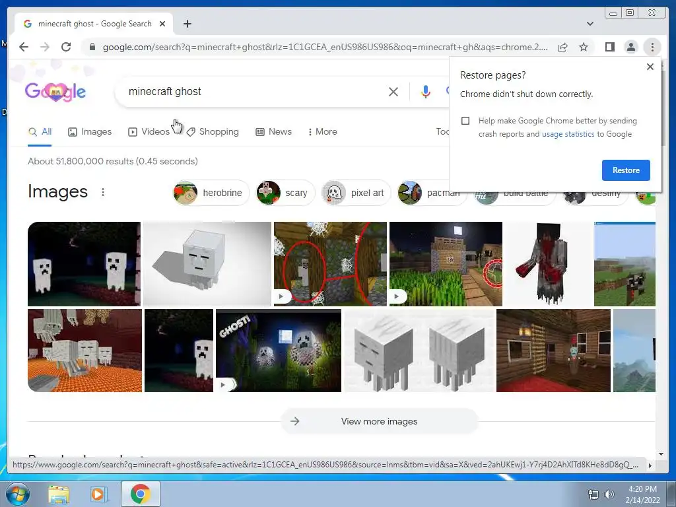
Task: Clear the search box text
Action: (x=393, y=91)
